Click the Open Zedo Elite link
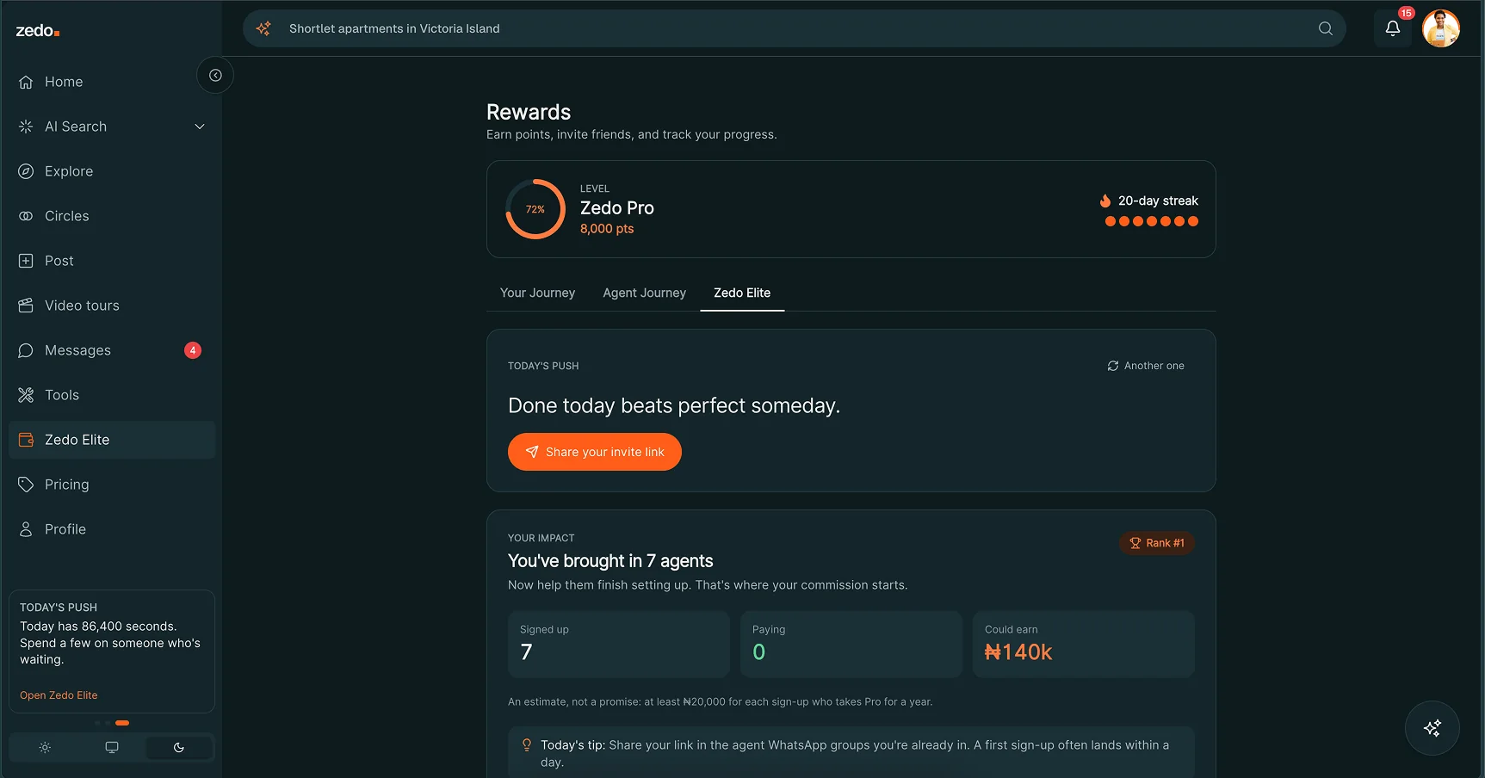This screenshot has height=778, width=1485. pos(59,695)
